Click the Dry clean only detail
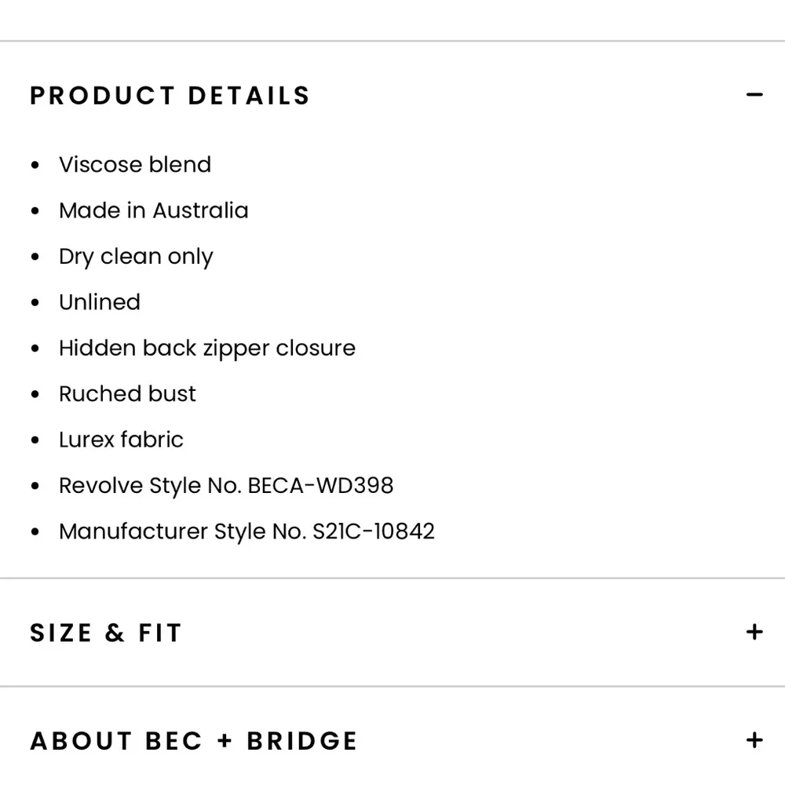The width and height of the screenshot is (785, 785). point(136,257)
